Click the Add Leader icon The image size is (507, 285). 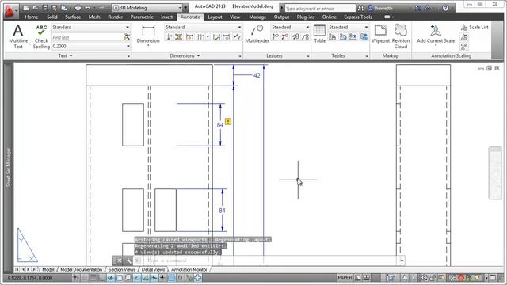[x=275, y=37]
